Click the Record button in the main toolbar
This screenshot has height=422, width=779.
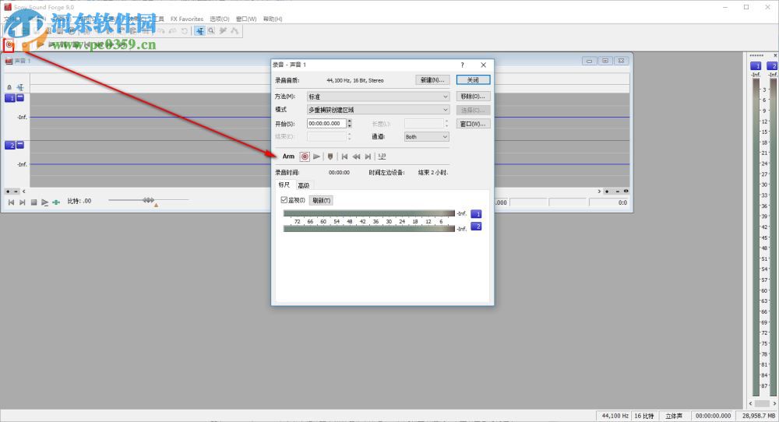pos(9,44)
